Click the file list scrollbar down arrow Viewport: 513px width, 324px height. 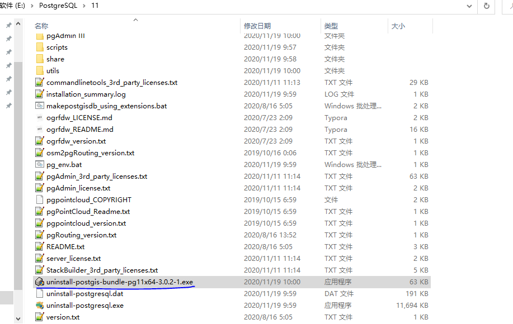tap(18, 319)
